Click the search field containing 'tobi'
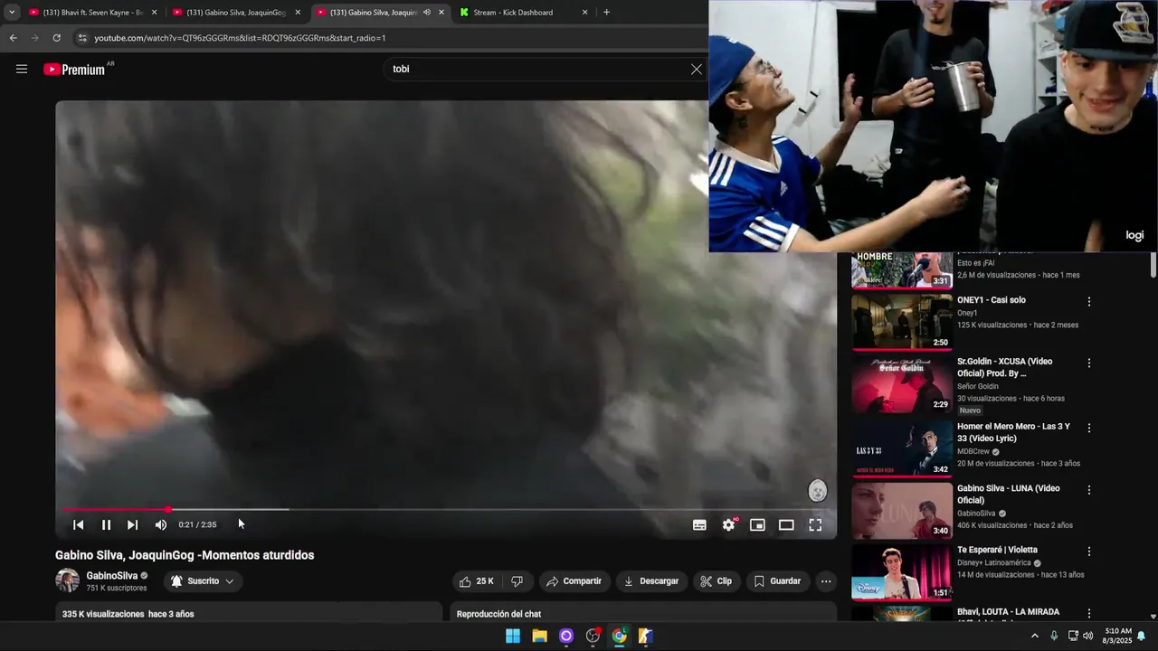 point(537,69)
